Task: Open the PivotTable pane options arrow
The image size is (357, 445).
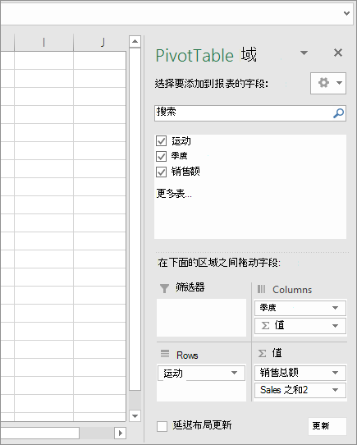Action: pos(304,53)
